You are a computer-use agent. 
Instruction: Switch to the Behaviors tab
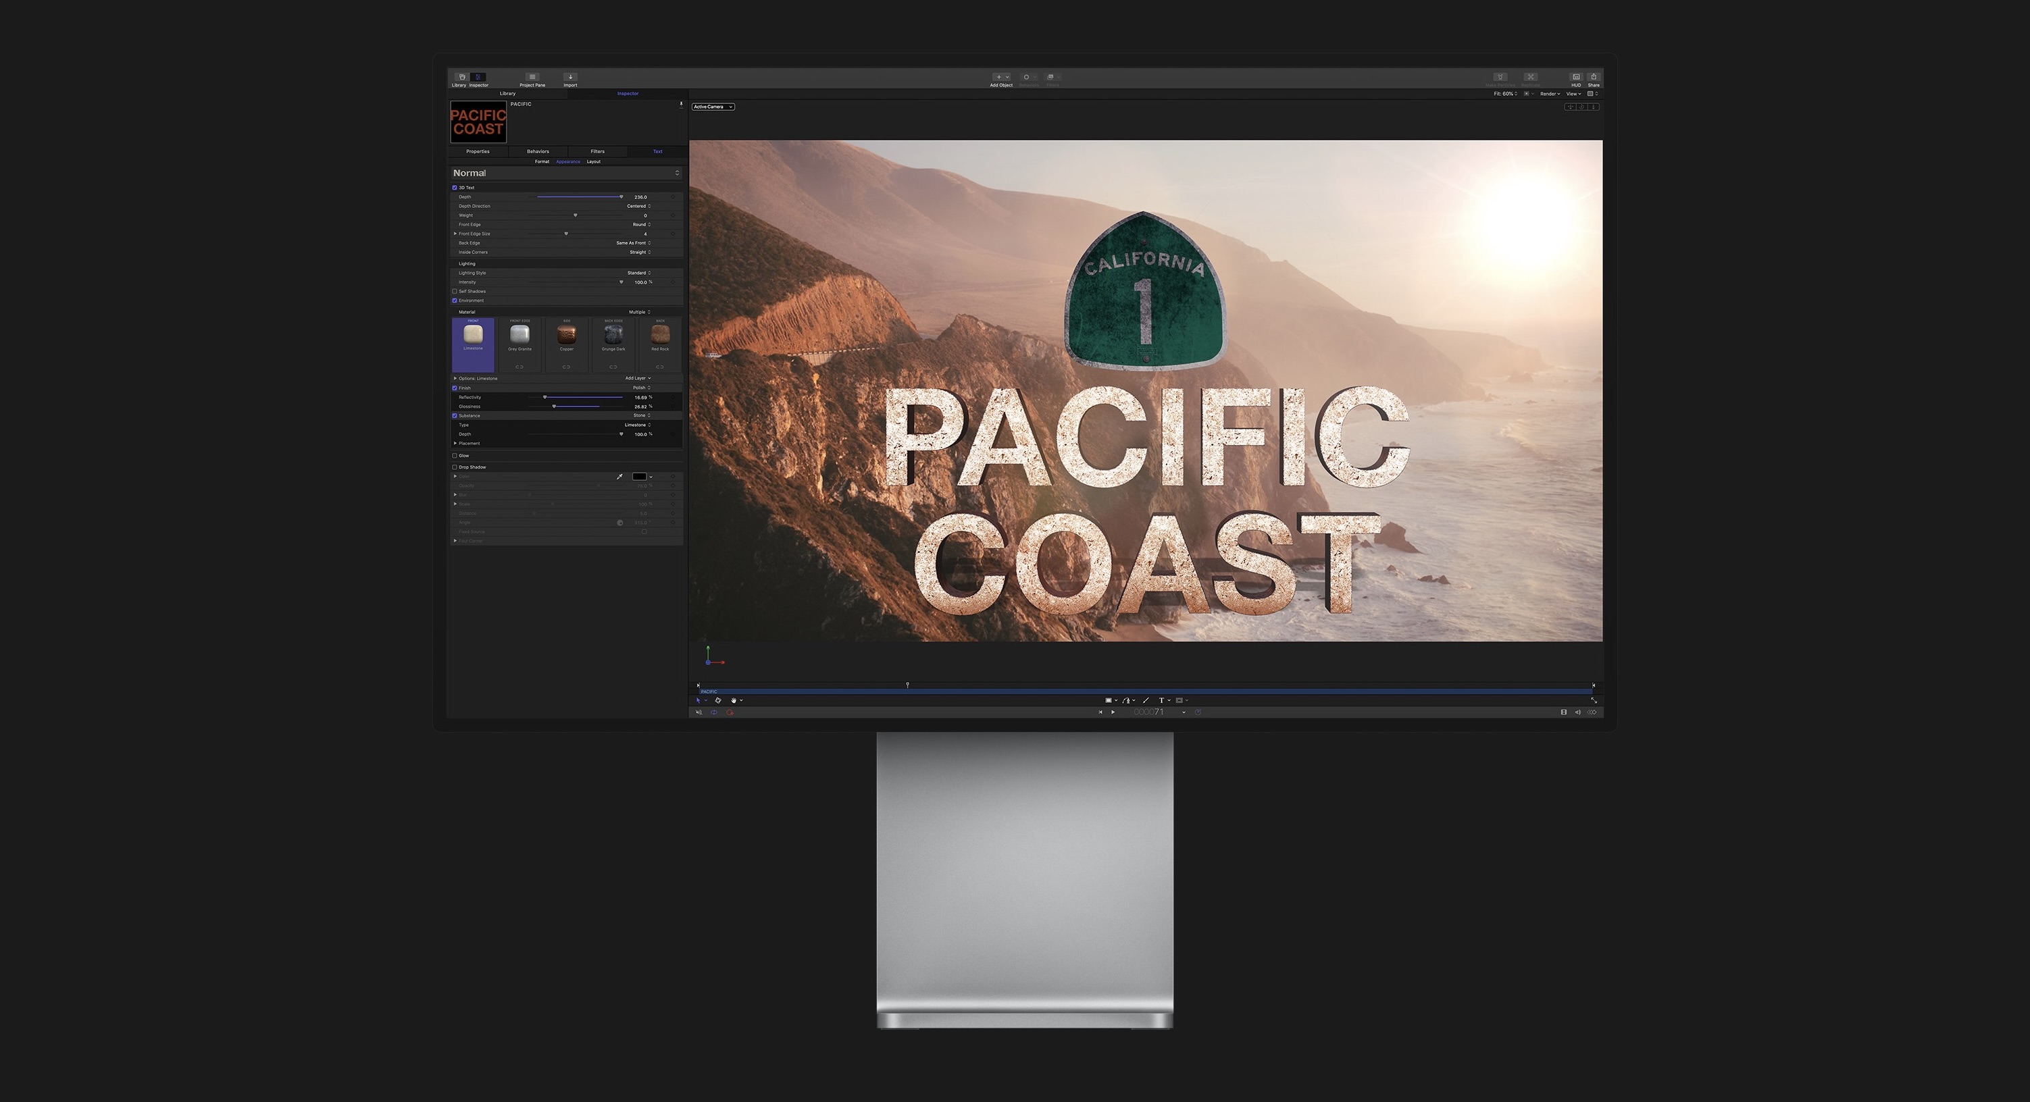pyautogui.click(x=538, y=151)
